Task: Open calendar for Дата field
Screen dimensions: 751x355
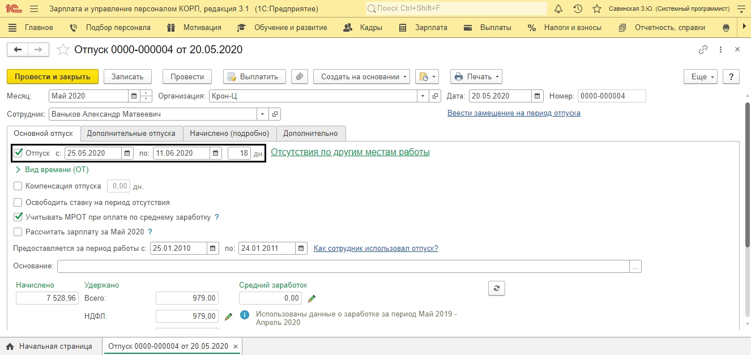Action: point(538,96)
